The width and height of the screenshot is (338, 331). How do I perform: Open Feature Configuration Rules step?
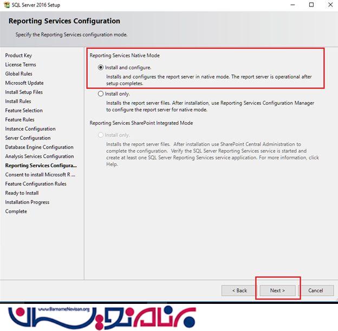(x=36, y=184)
